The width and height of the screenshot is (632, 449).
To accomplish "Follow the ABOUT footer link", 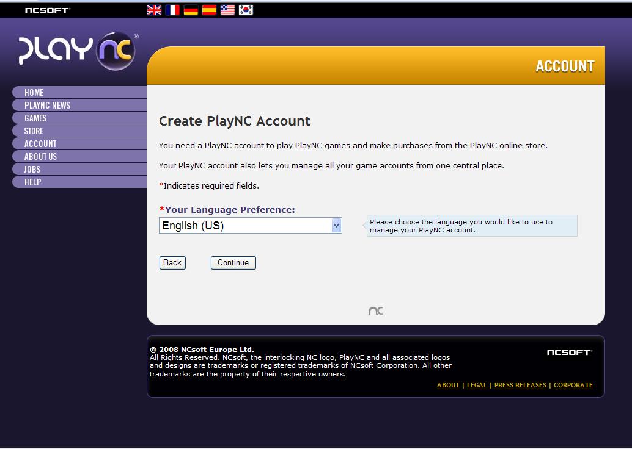I will pos(448,385).
